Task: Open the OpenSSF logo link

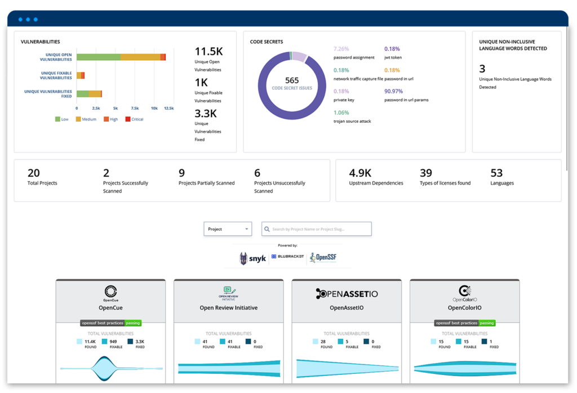Action: 322,257
